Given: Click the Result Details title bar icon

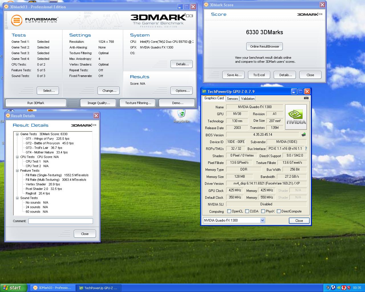Looking at the screenshot, I should point(8,116).
